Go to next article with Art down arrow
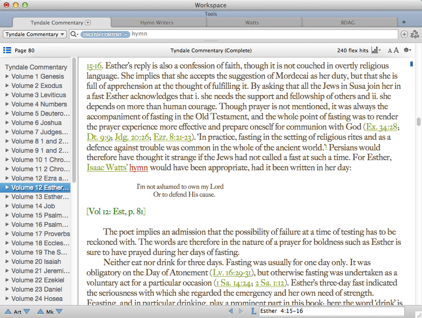The width and height of the screenshot is (422, 318). 27,312
